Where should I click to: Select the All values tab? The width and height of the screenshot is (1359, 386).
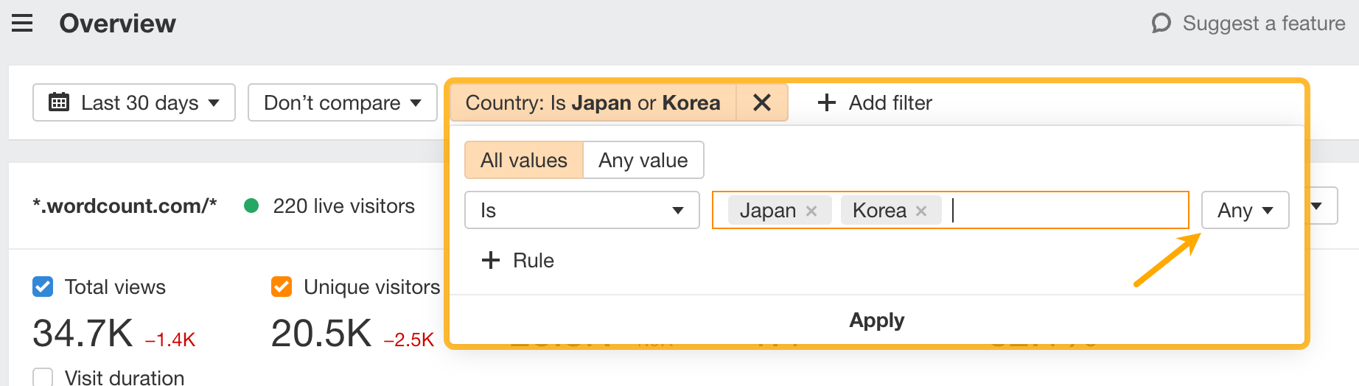tap(524, 160)
